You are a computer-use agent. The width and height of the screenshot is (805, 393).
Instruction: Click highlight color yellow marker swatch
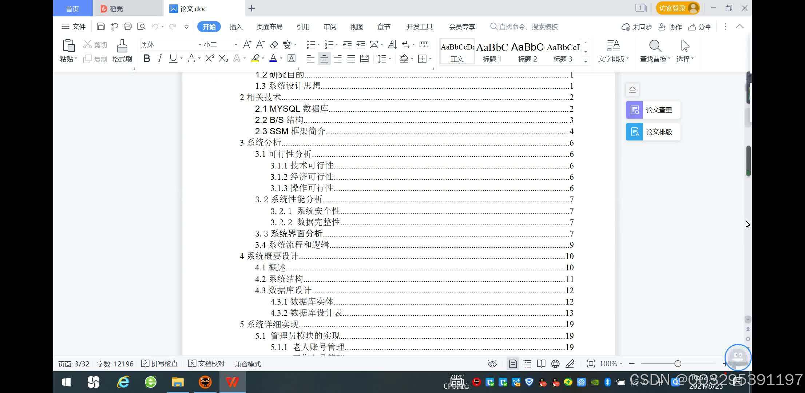(255, 58)
